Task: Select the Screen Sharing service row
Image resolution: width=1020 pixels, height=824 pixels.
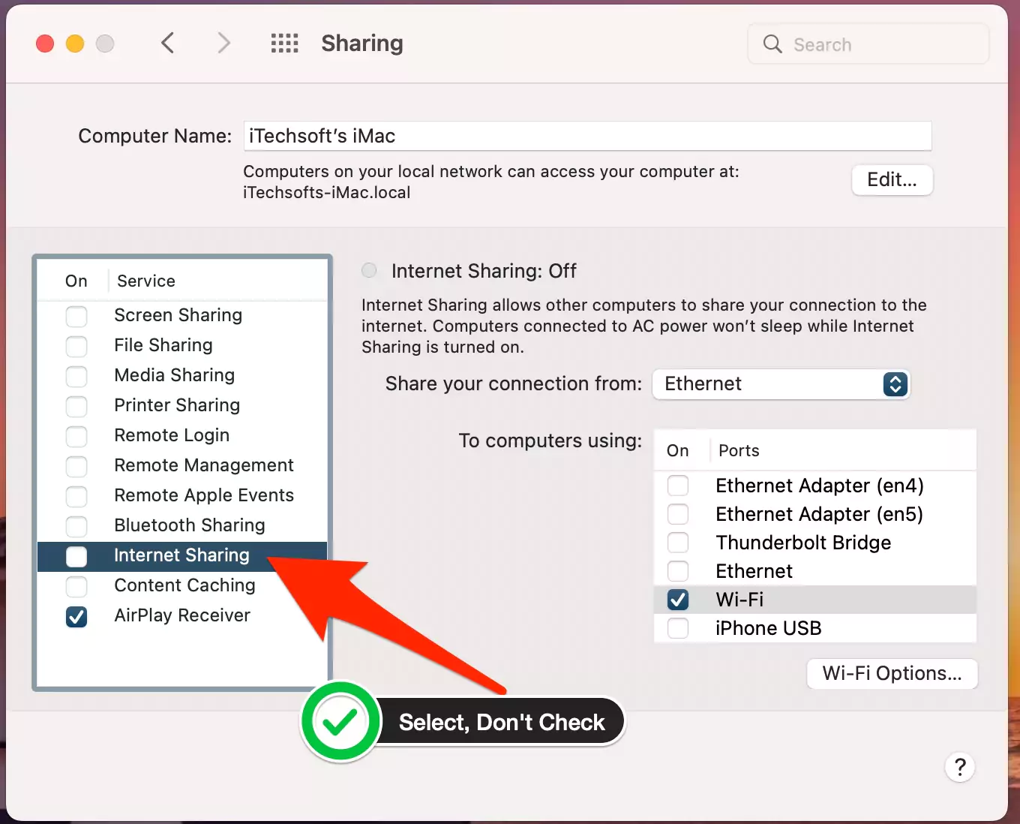Action: click(x=182, y=316)
